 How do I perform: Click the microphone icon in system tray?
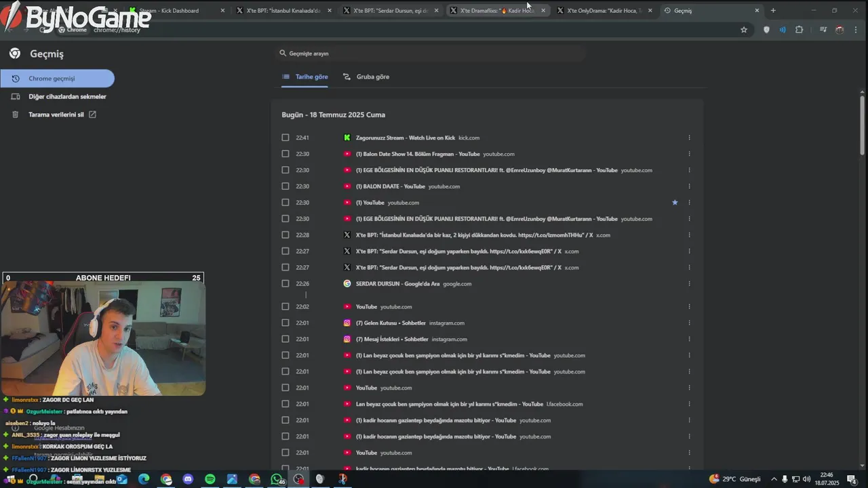click(785, 479)
